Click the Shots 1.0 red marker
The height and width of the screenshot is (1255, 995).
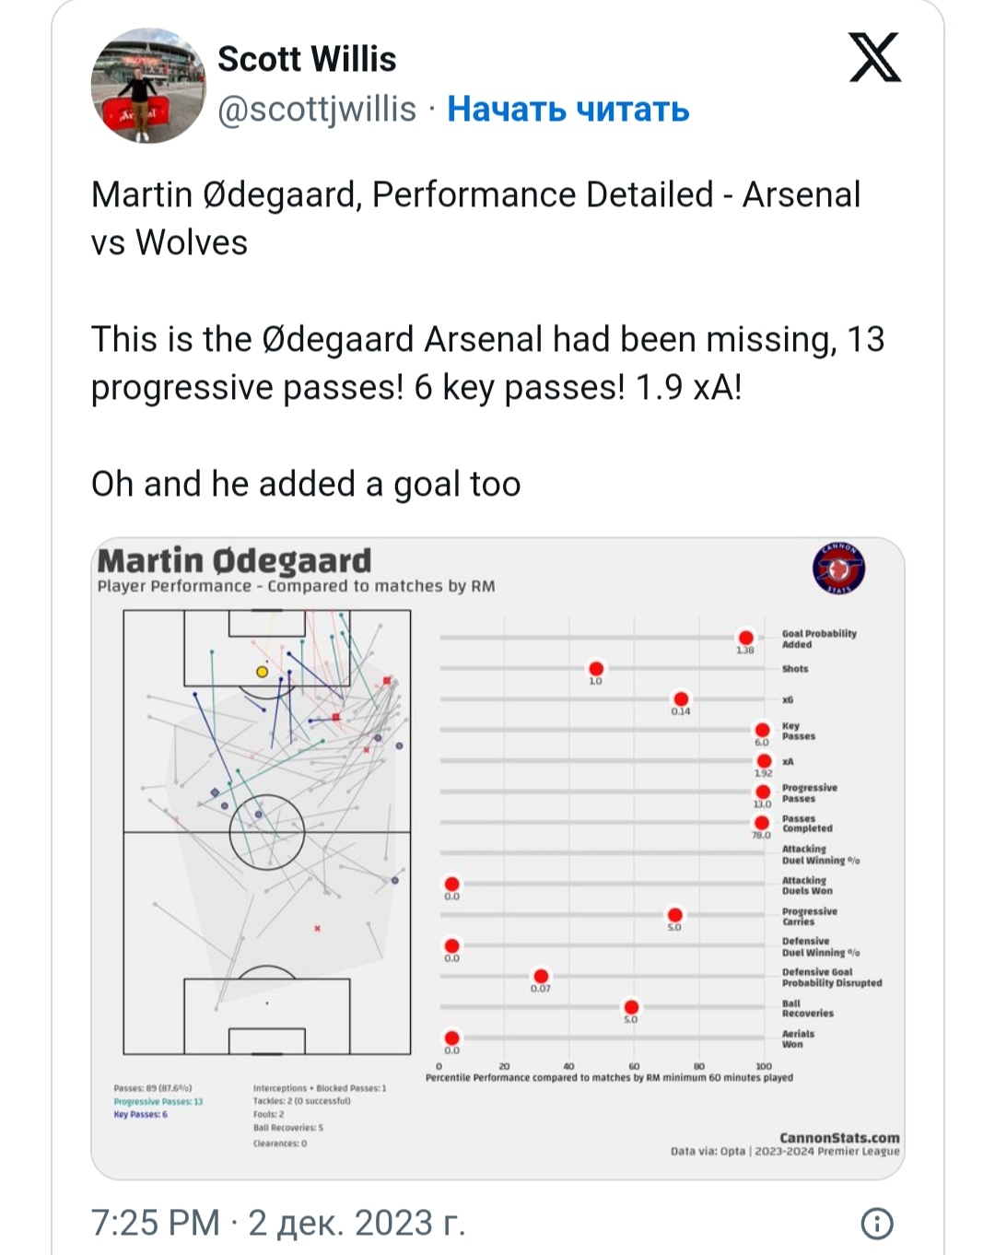(596, 668)
